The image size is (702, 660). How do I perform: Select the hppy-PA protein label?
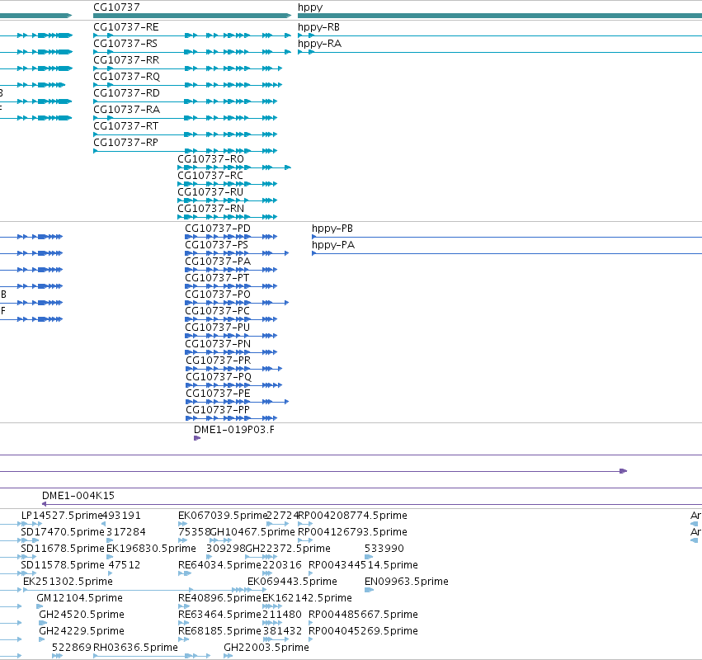pyautogui.click(x=333, y=245)
